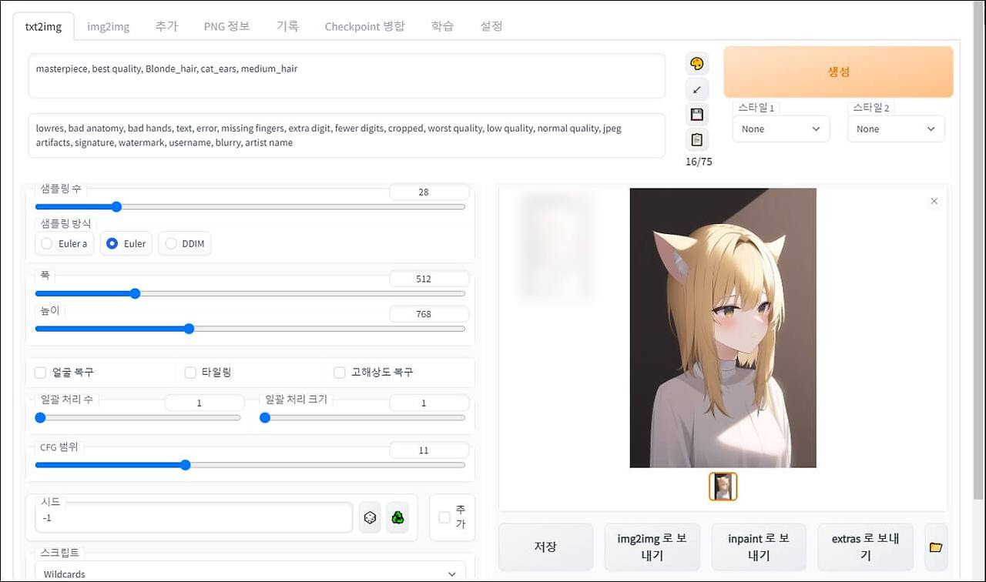This screenshot has height=582, width=986.
Task: Open output folder with the folder icon
Action: (x=935, y=547)
